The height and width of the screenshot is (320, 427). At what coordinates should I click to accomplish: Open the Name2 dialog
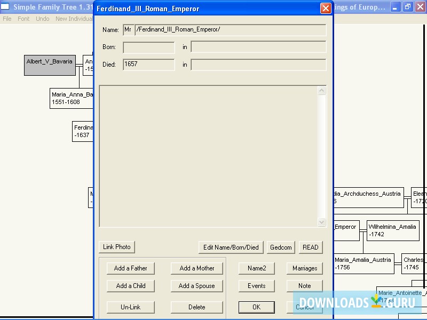257,268
